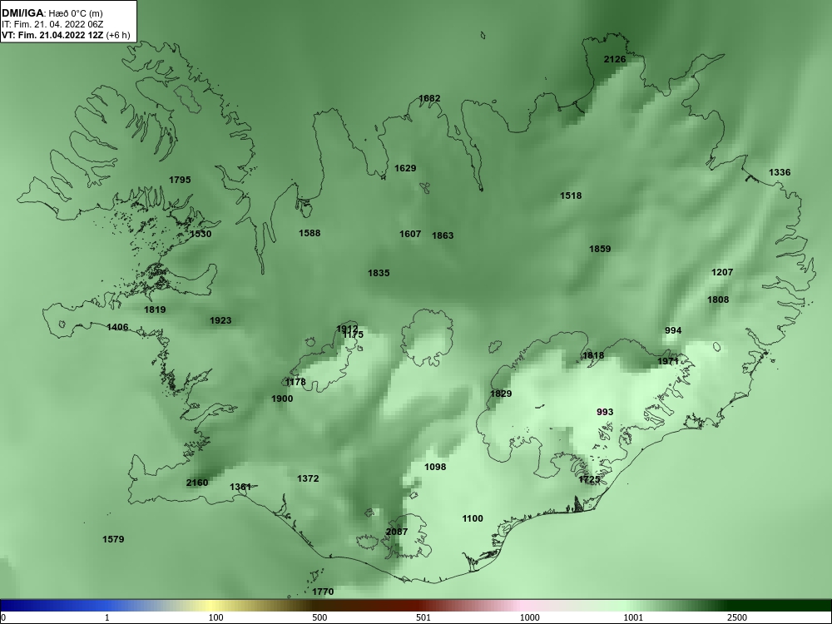
Task: Click the 1100 map value
Action: (x=473, y=518)
